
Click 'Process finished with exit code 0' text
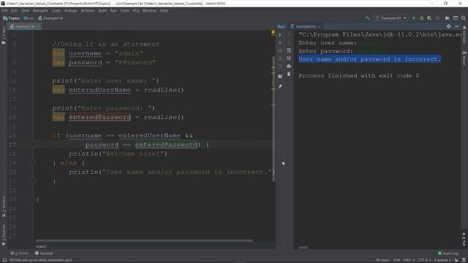point(359,76)
